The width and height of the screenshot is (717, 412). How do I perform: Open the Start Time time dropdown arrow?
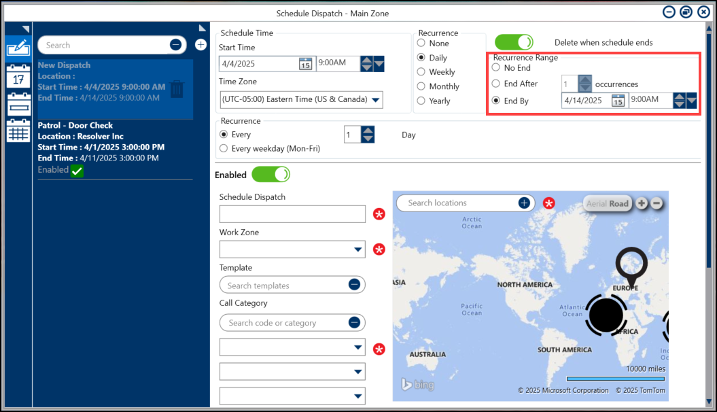tap(379, 63)
